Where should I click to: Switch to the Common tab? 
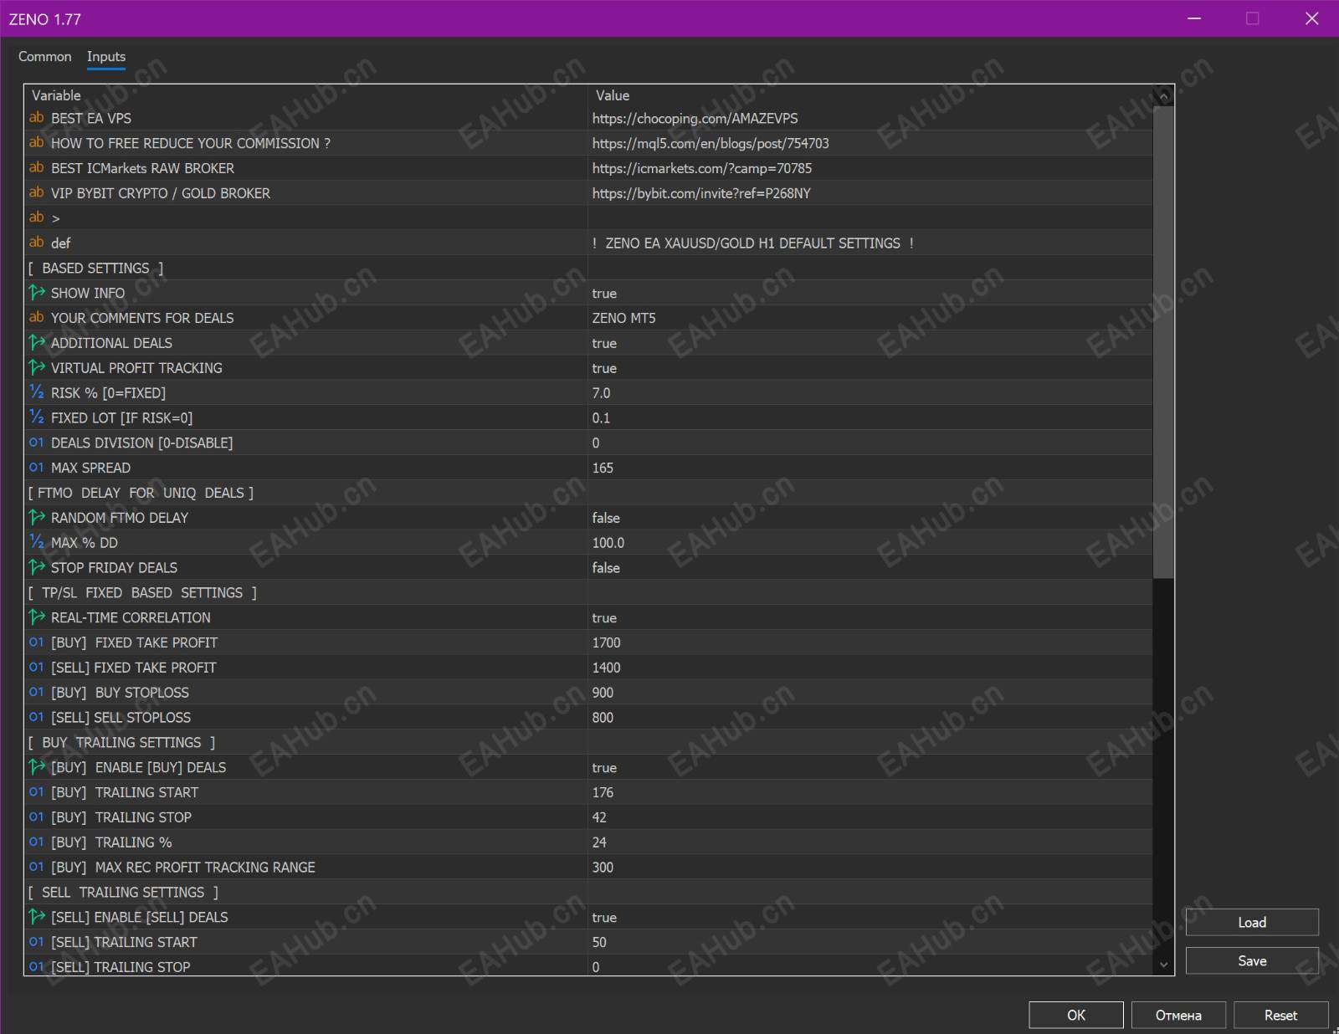coord(45,56)
